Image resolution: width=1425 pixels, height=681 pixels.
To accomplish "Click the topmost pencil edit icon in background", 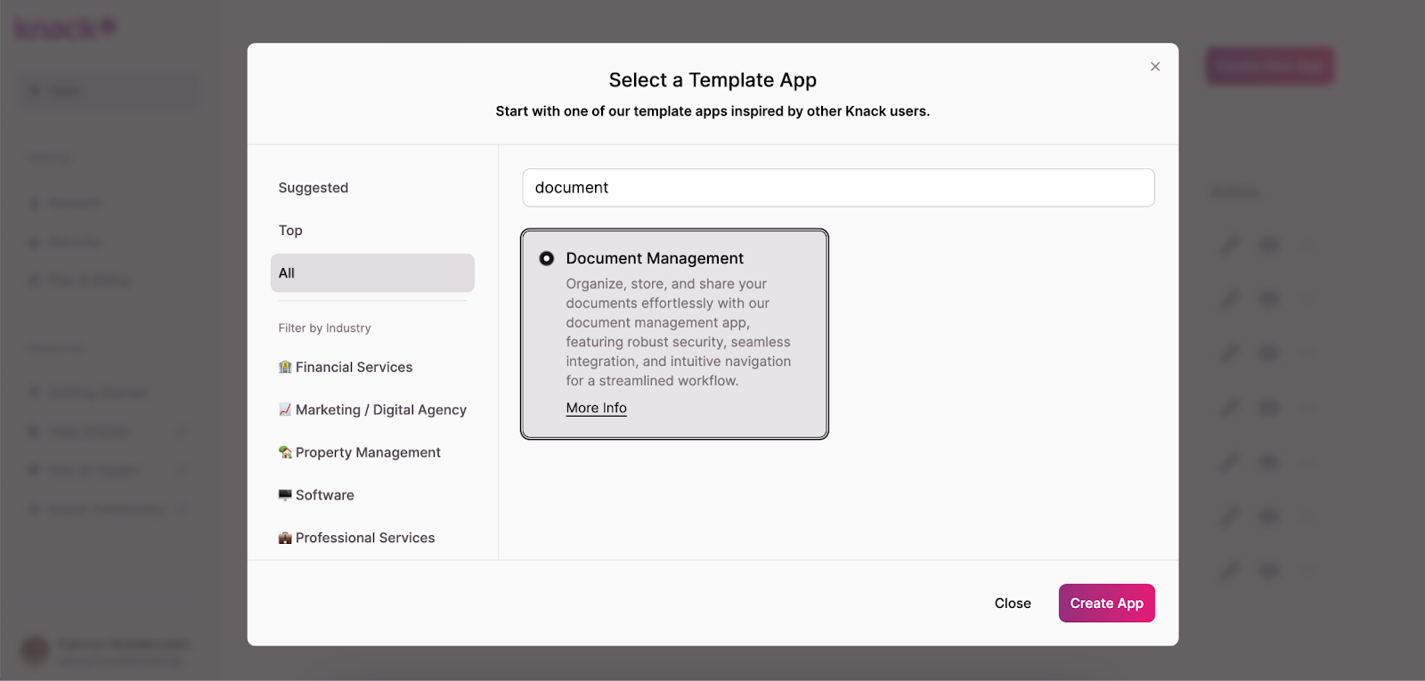I will [x=1229, y=245].
